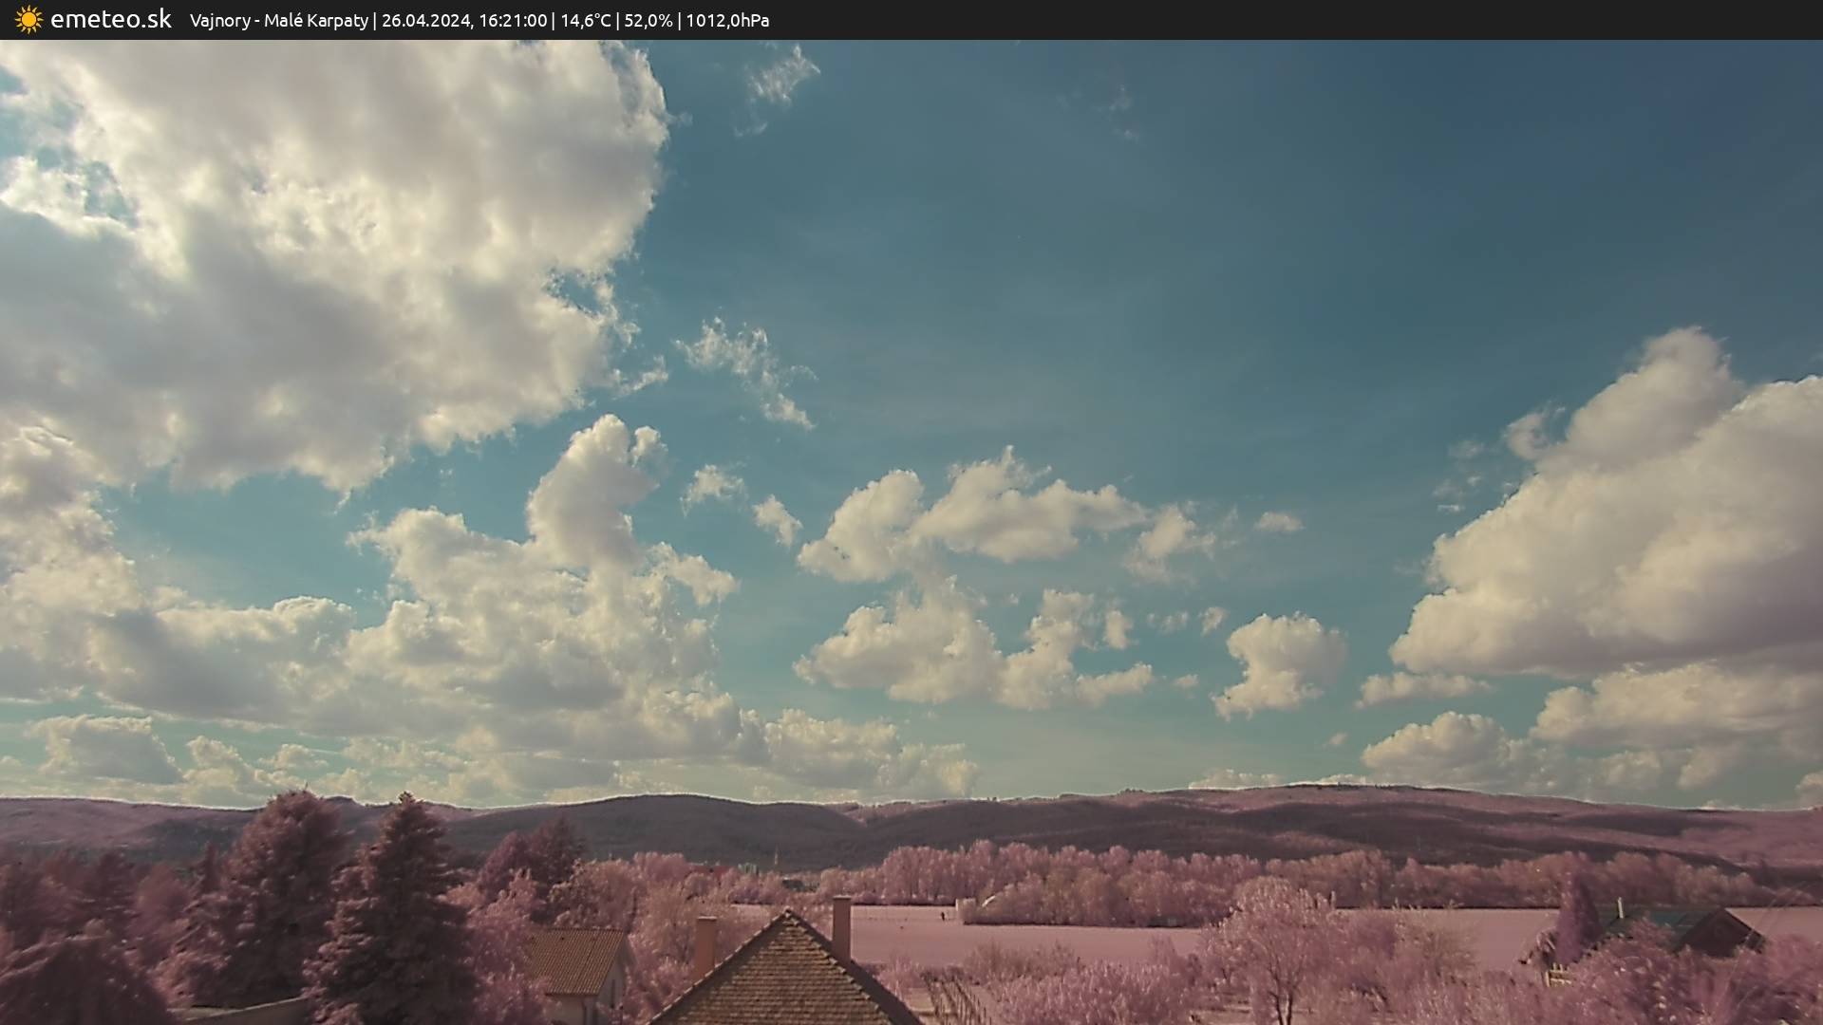Screen dimensions: 1823x1025
Task: Click the 1012,0hPa pressure reading
Action: point(727,20)
